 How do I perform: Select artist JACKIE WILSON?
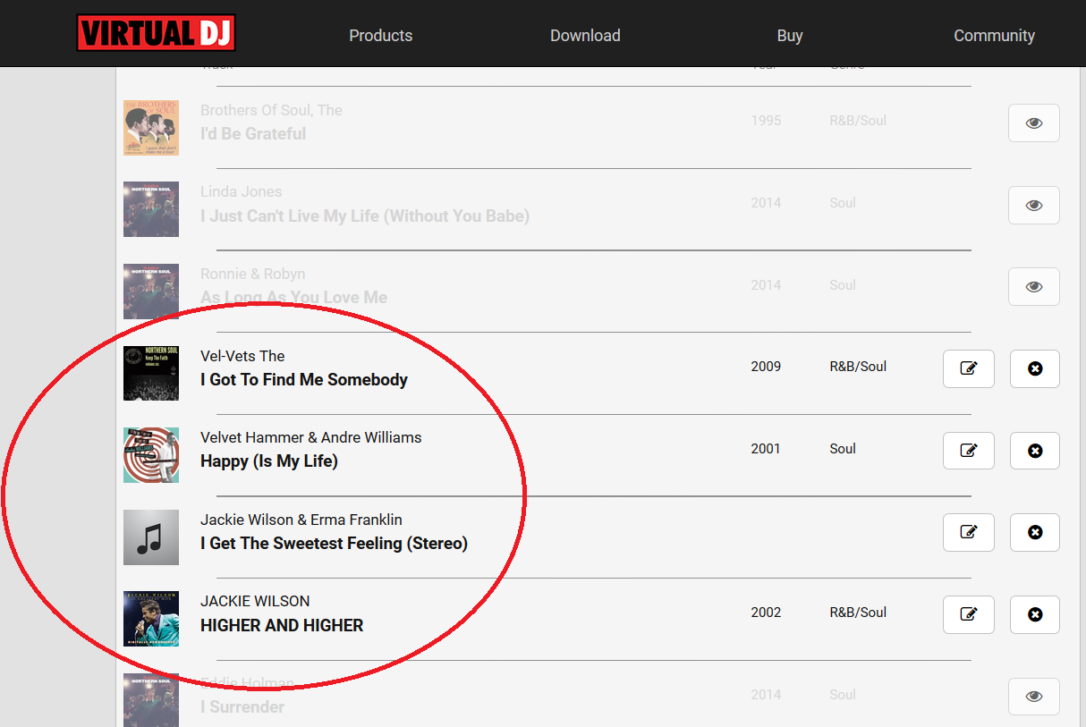tap(255, 601)
